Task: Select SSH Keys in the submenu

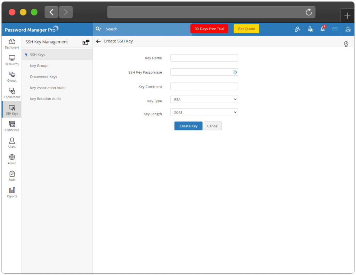Action: [57, 55]
